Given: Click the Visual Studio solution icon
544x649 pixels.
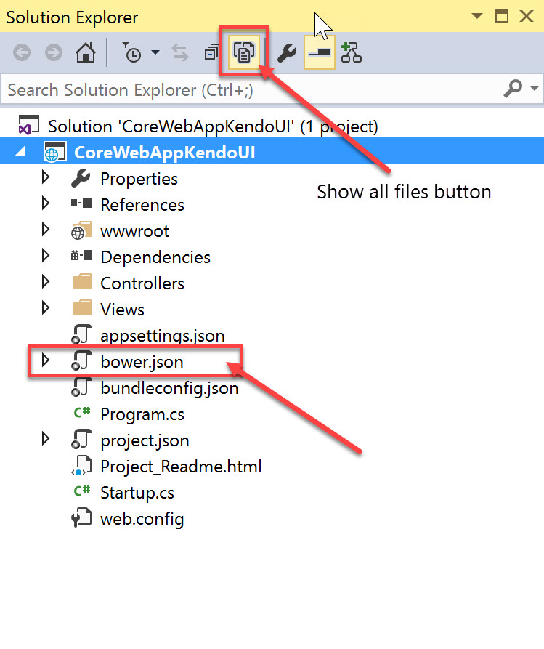Looking at the screenshot, I should (x=28, y=124).
